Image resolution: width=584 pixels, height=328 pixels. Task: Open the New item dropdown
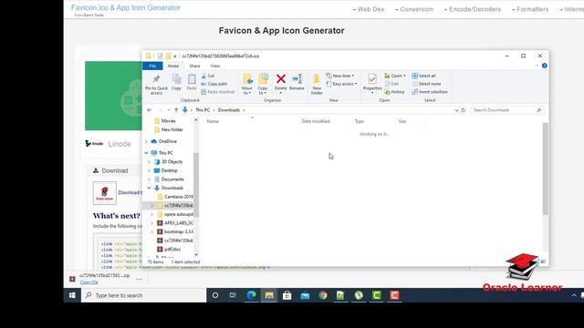340,76
